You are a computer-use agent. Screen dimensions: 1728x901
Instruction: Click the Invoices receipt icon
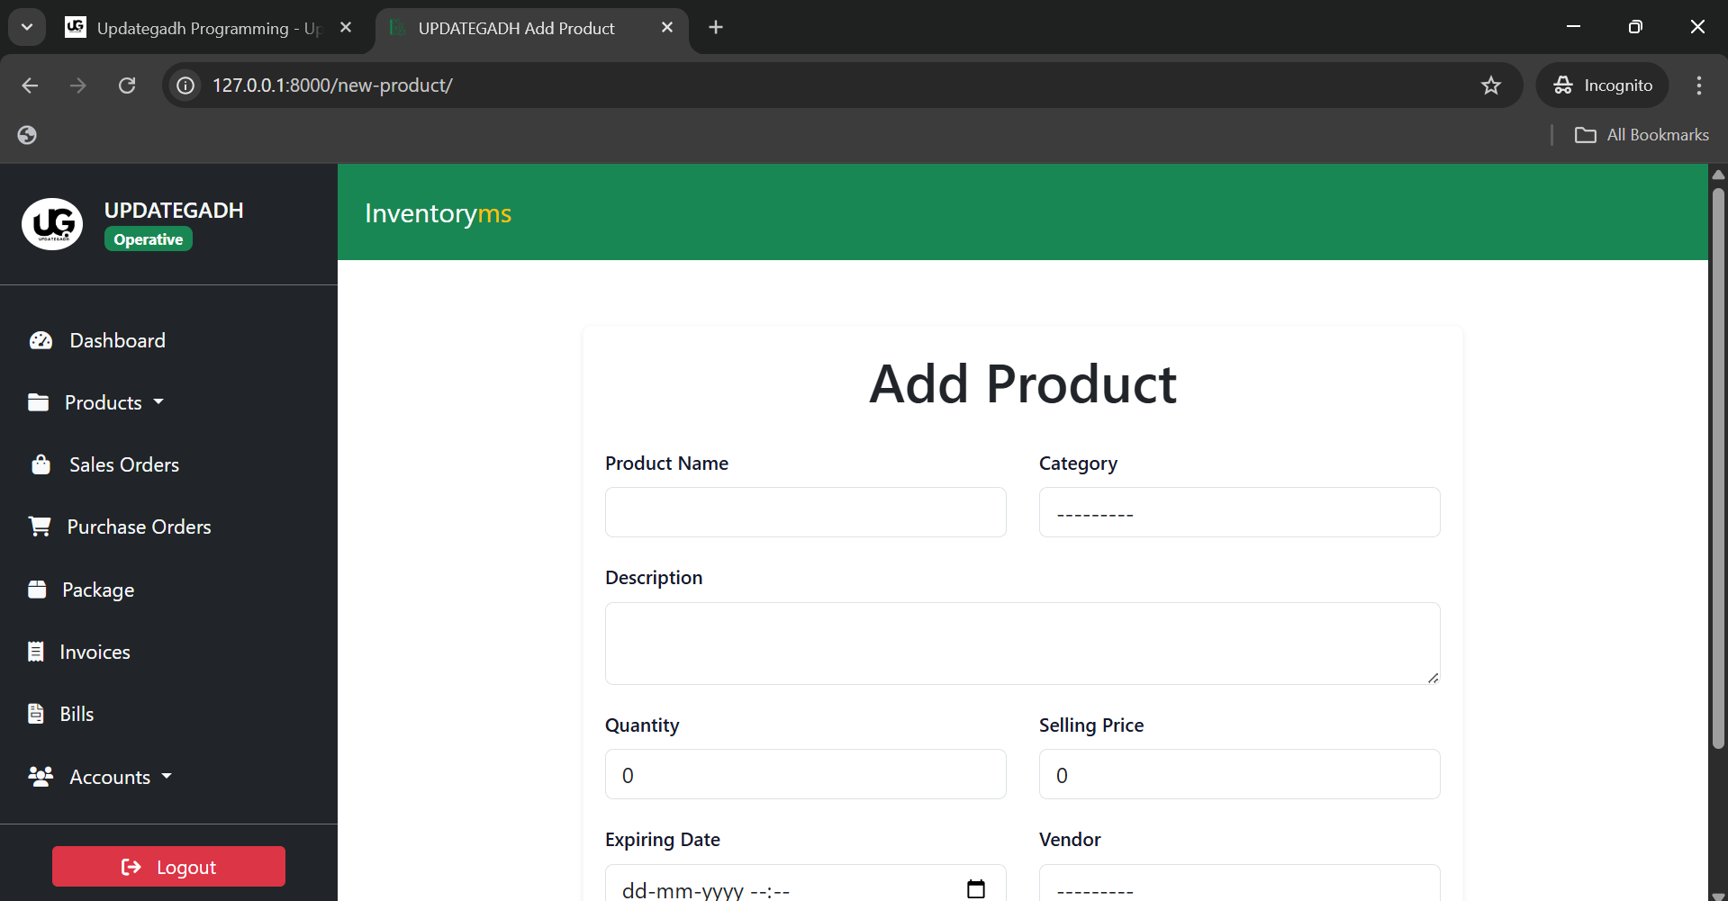pyautogui.click(x=36, y=652)
